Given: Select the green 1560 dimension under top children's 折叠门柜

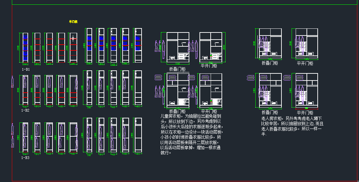Looking at the screenshot, I should (177, 64).
